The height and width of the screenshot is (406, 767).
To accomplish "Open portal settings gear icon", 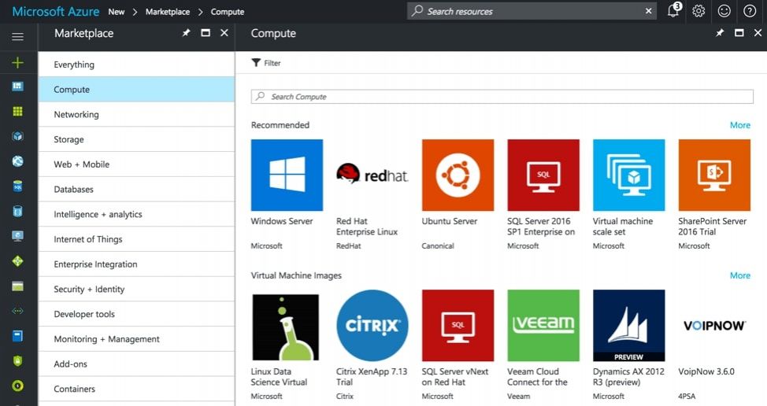I will [698, 11].
